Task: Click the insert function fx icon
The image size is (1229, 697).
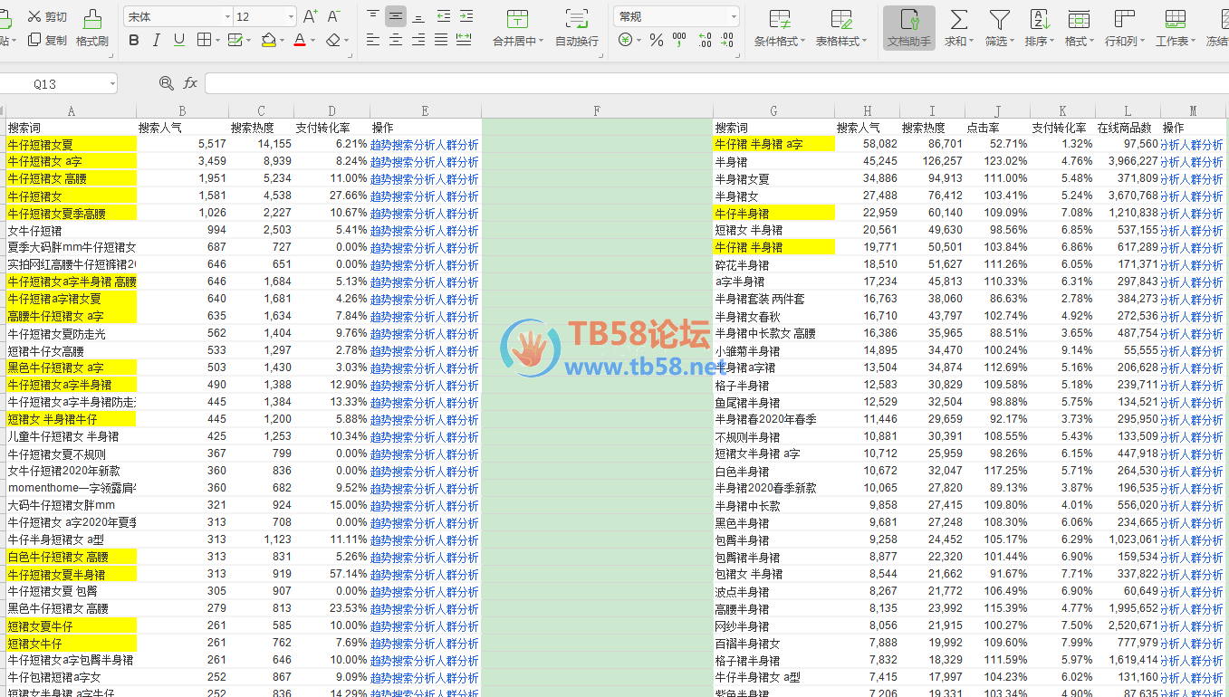Action: 190,83
